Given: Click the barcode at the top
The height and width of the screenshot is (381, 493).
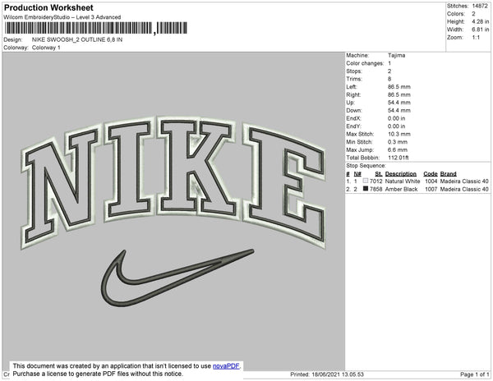Looking at the screenshot, I should coord(96,28).
